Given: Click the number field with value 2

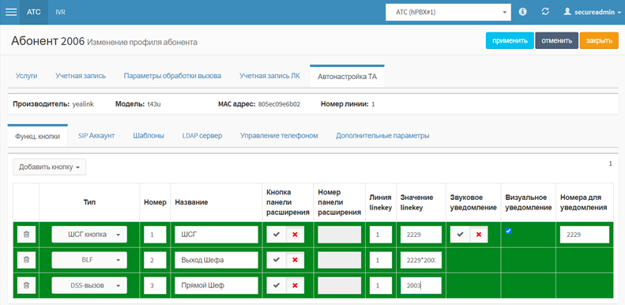Looking at the screenshot, I should [155, 260].
